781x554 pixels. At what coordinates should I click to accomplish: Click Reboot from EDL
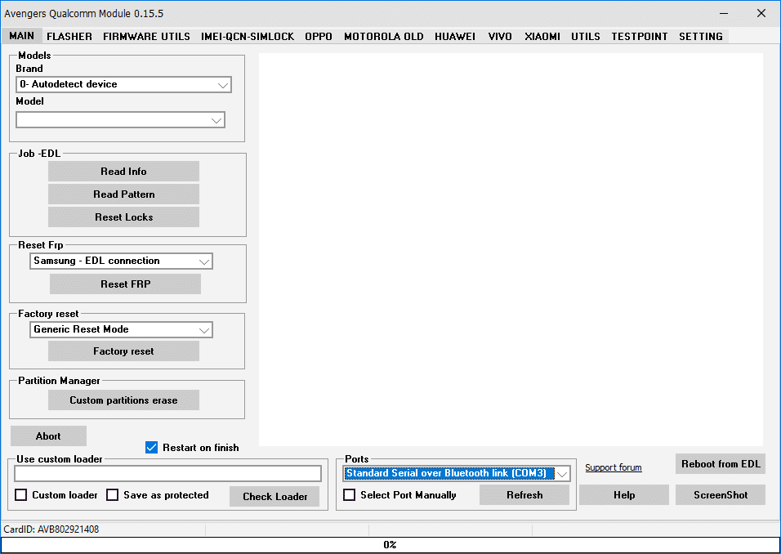721,464
